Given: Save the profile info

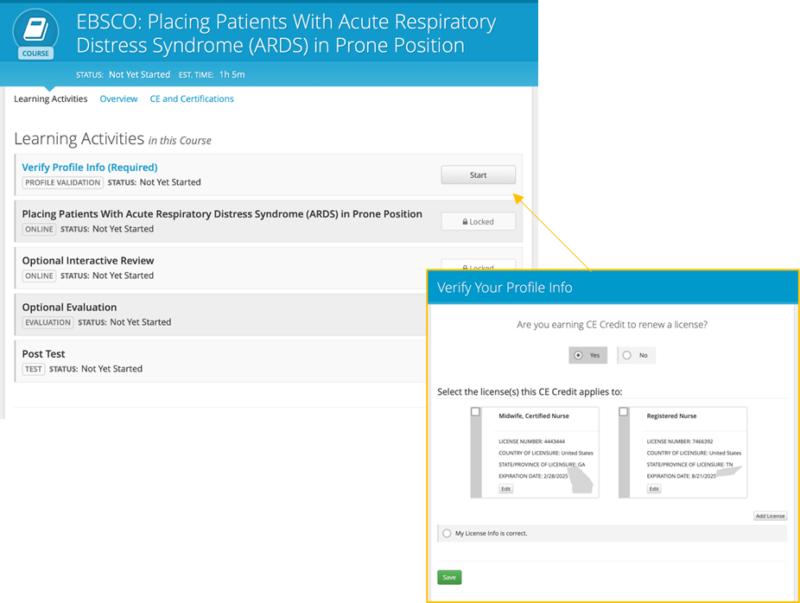Looking at the screenshot, I should 449,577.
